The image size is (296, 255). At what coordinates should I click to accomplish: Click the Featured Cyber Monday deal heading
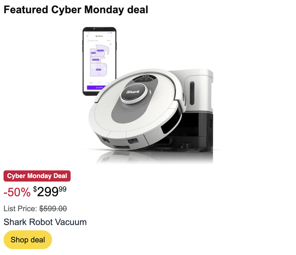76,10
